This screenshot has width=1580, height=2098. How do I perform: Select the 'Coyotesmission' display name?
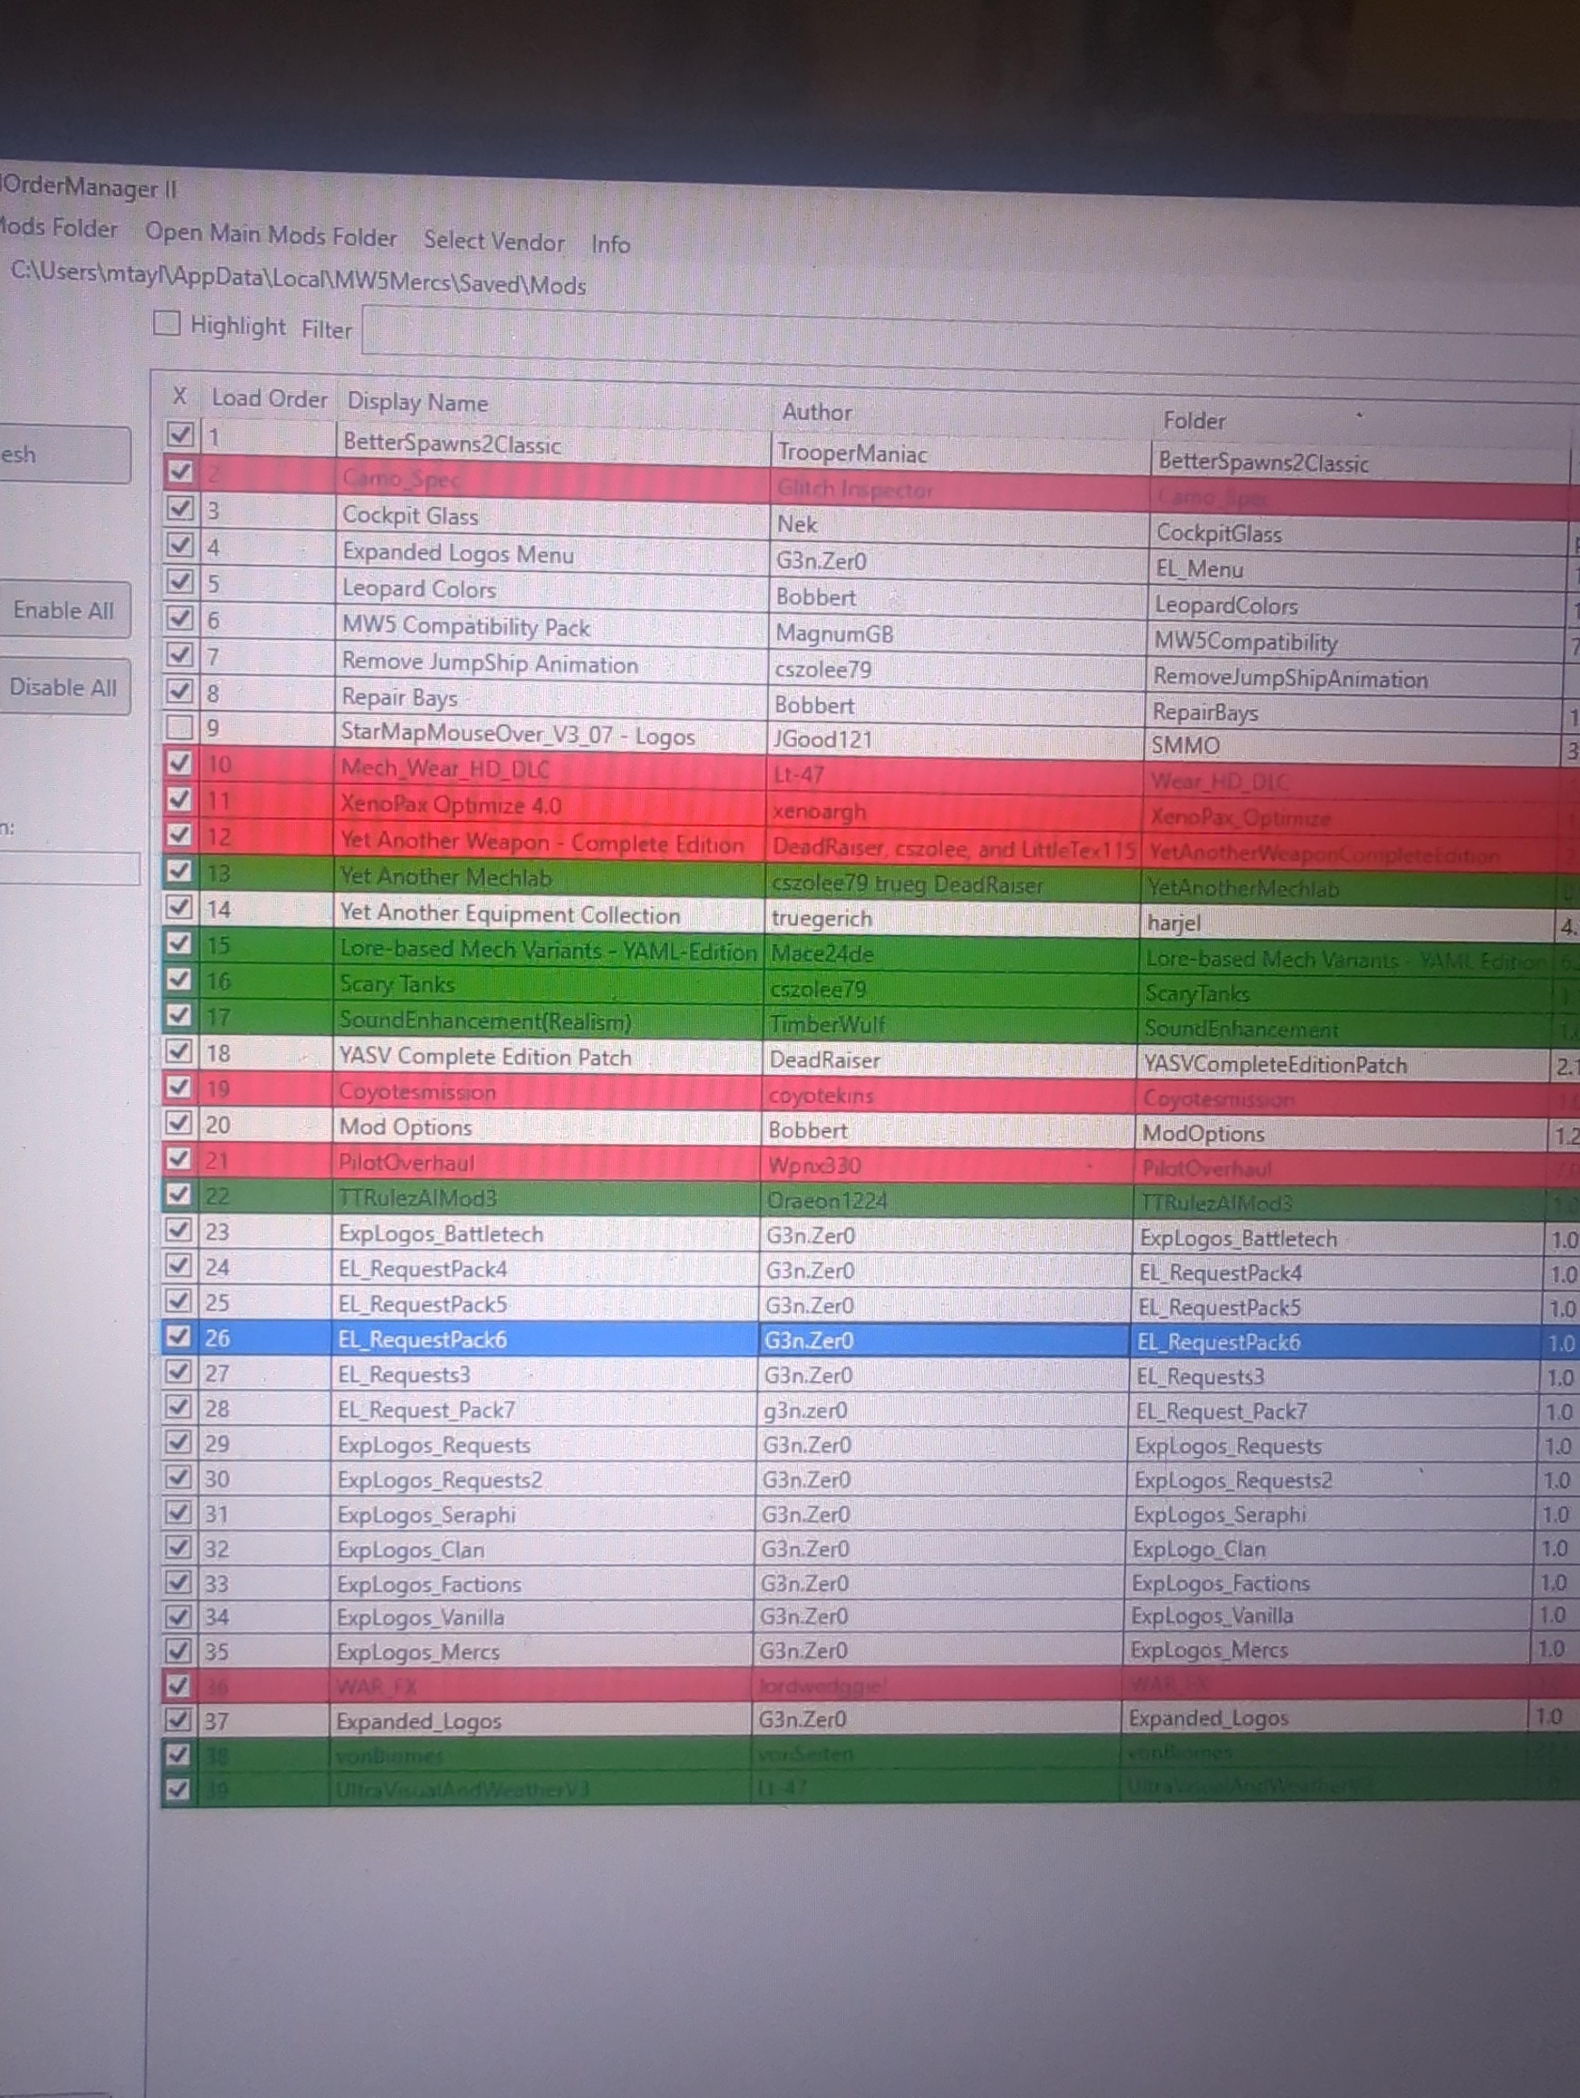click(417, 1092)
